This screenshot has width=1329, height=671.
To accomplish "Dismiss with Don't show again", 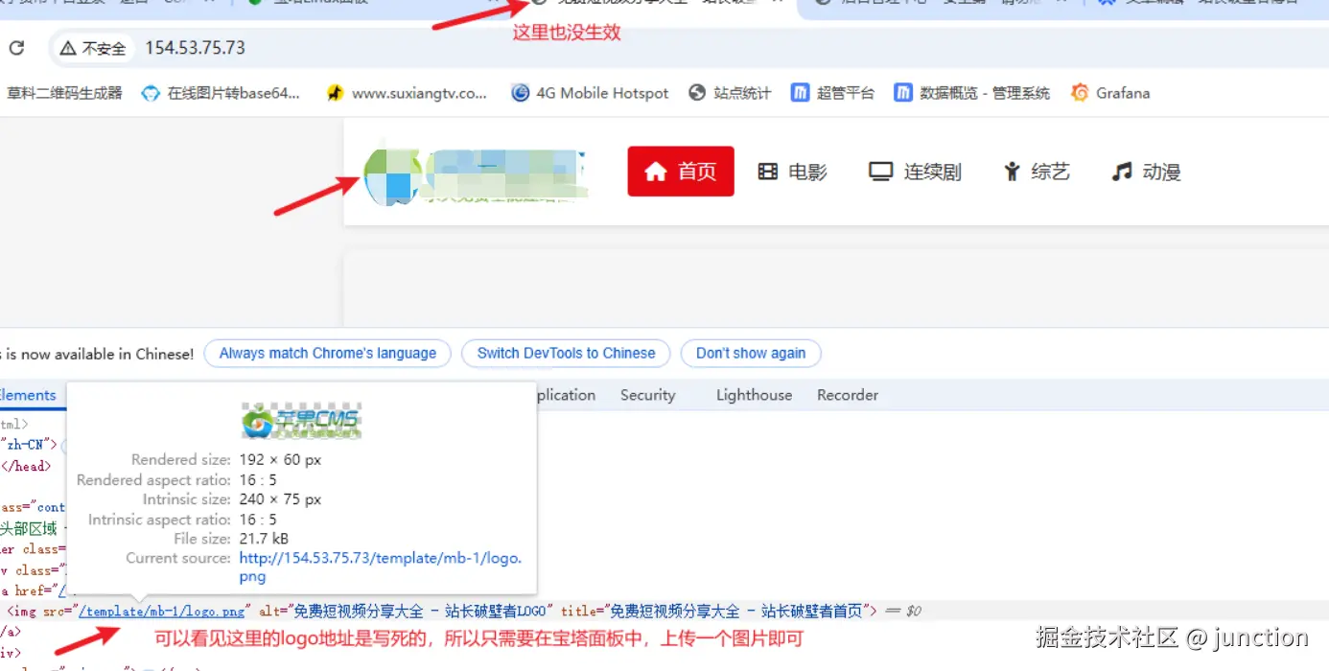I will point(751,354).
